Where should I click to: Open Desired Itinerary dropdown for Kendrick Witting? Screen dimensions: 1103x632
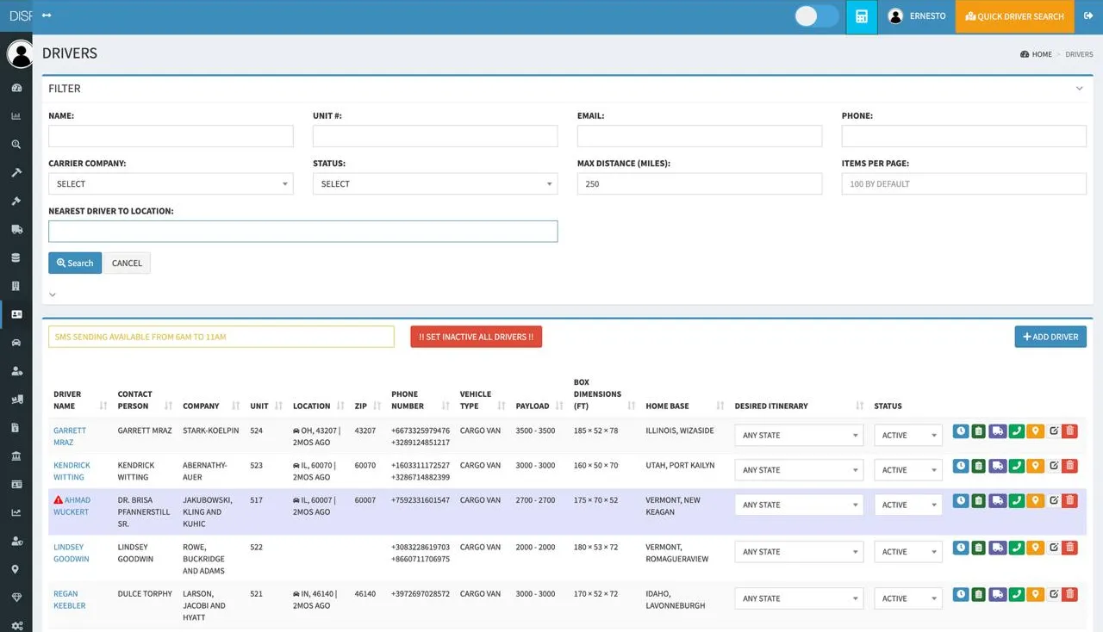click(x=798, y=470)
